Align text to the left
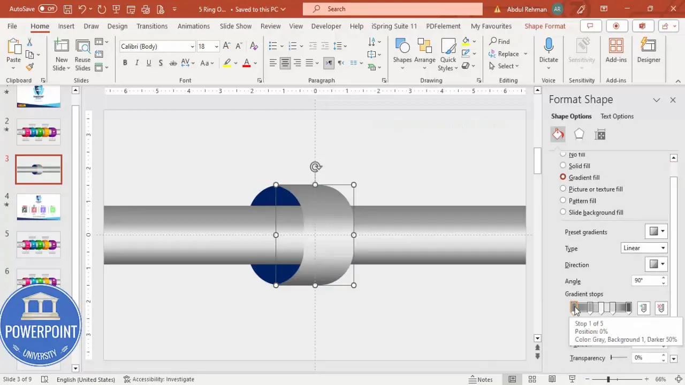 click(273, 63)
